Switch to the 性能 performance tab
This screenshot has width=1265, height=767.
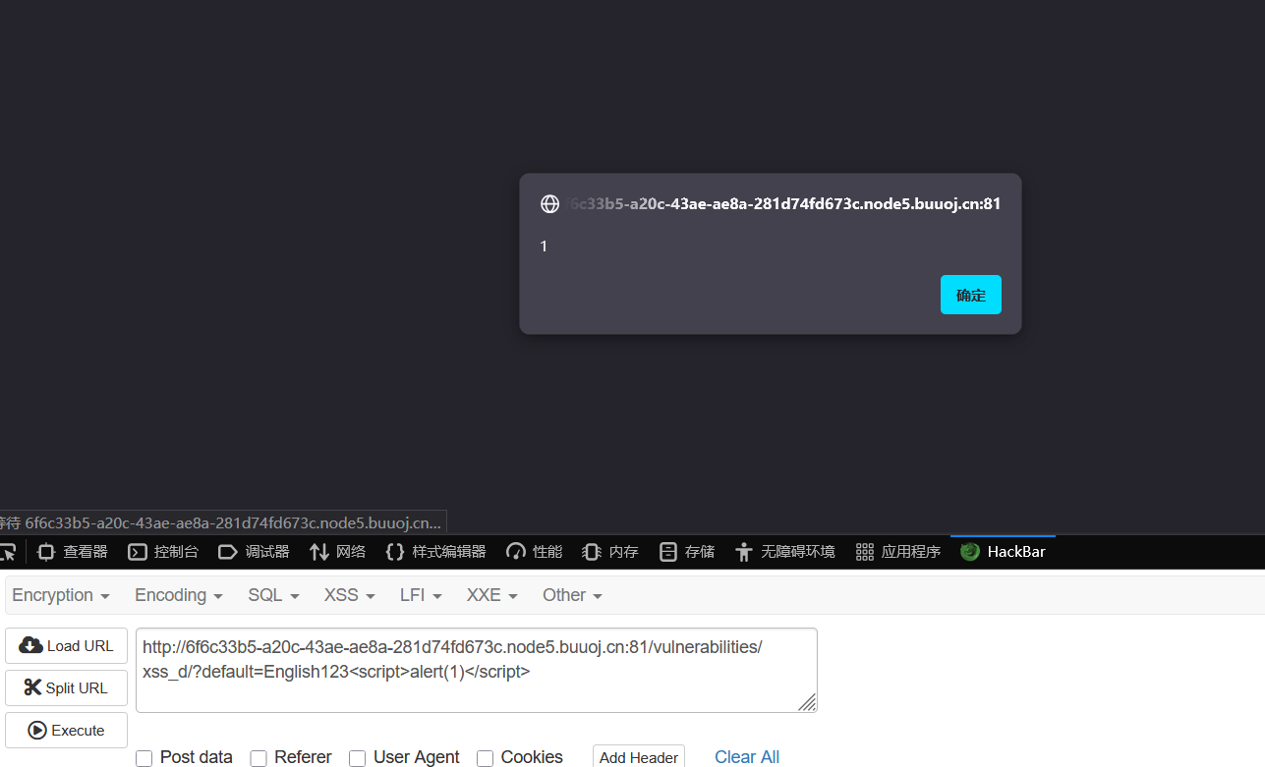534,552
